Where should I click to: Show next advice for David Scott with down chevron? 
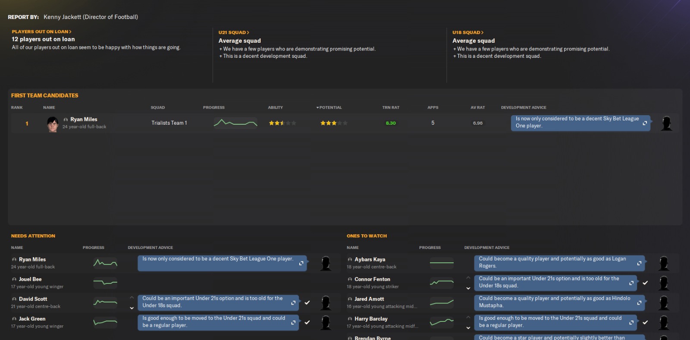(x=132, y=308)
